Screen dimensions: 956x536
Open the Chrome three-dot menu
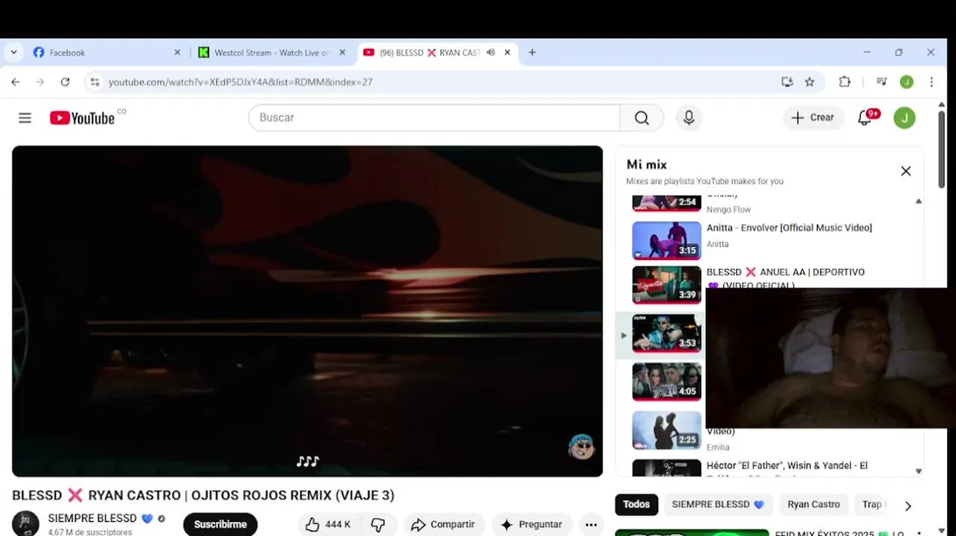[931, 82]
